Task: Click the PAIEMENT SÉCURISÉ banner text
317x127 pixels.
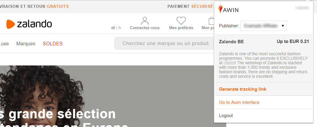Action: 190,7
